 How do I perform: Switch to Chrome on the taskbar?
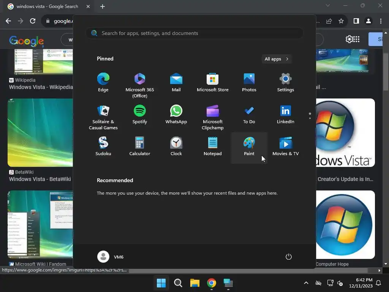212,283
